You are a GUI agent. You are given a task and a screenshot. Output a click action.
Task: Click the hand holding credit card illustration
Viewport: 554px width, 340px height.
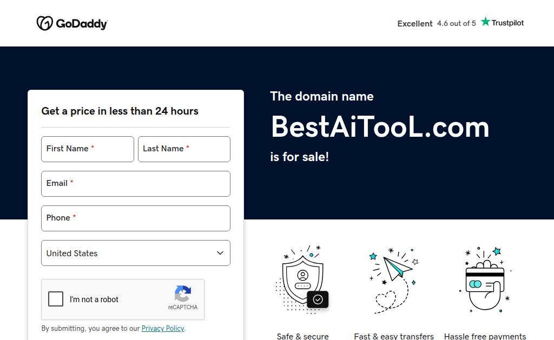[x=485, y=279]
